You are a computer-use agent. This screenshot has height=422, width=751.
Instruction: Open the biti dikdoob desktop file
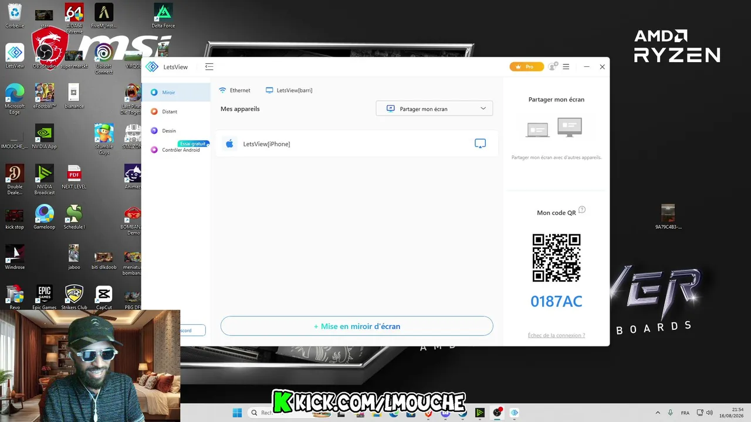[x=104, y=260]
